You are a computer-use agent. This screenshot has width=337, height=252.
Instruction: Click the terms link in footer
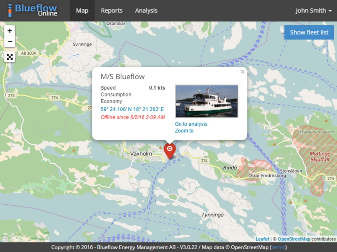coord(278,247)
